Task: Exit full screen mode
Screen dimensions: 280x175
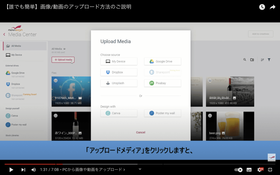Action: [270, 170]
